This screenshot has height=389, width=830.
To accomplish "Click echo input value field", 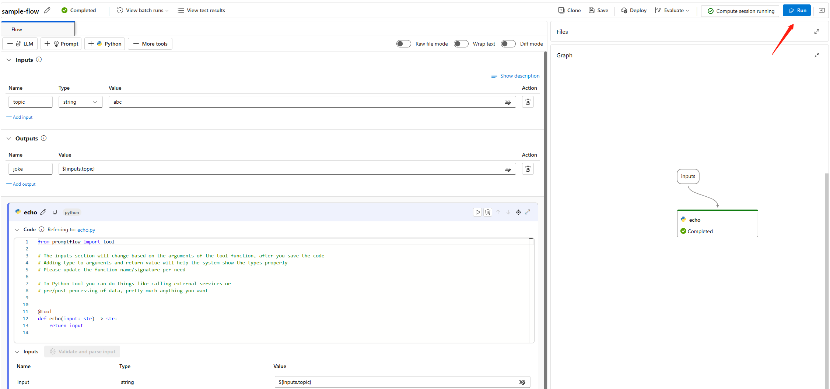I will [x=402, y=382].
